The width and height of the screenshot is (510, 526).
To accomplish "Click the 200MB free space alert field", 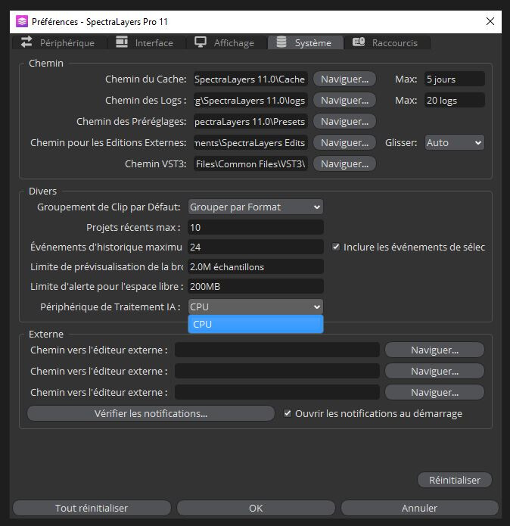I will point(256,287).
